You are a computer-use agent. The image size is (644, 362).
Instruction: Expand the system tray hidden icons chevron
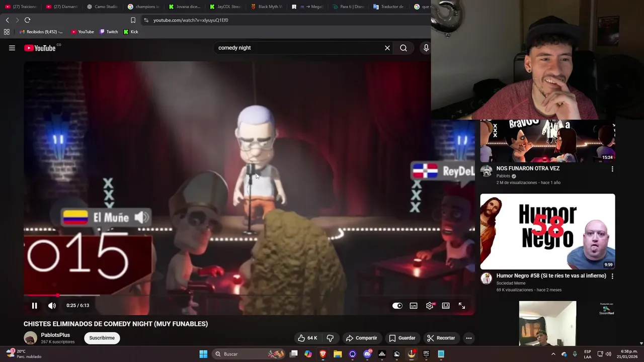553,354
